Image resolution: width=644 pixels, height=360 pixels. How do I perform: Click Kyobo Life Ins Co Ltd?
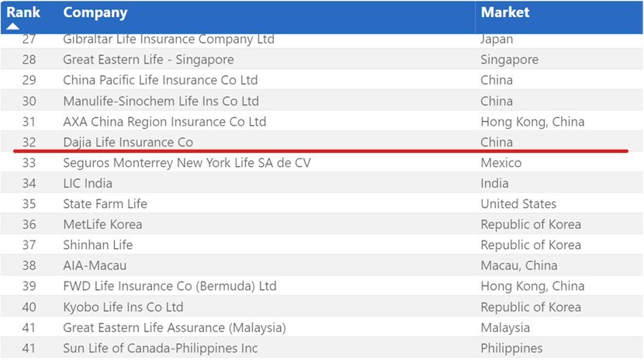coord(123,306)
